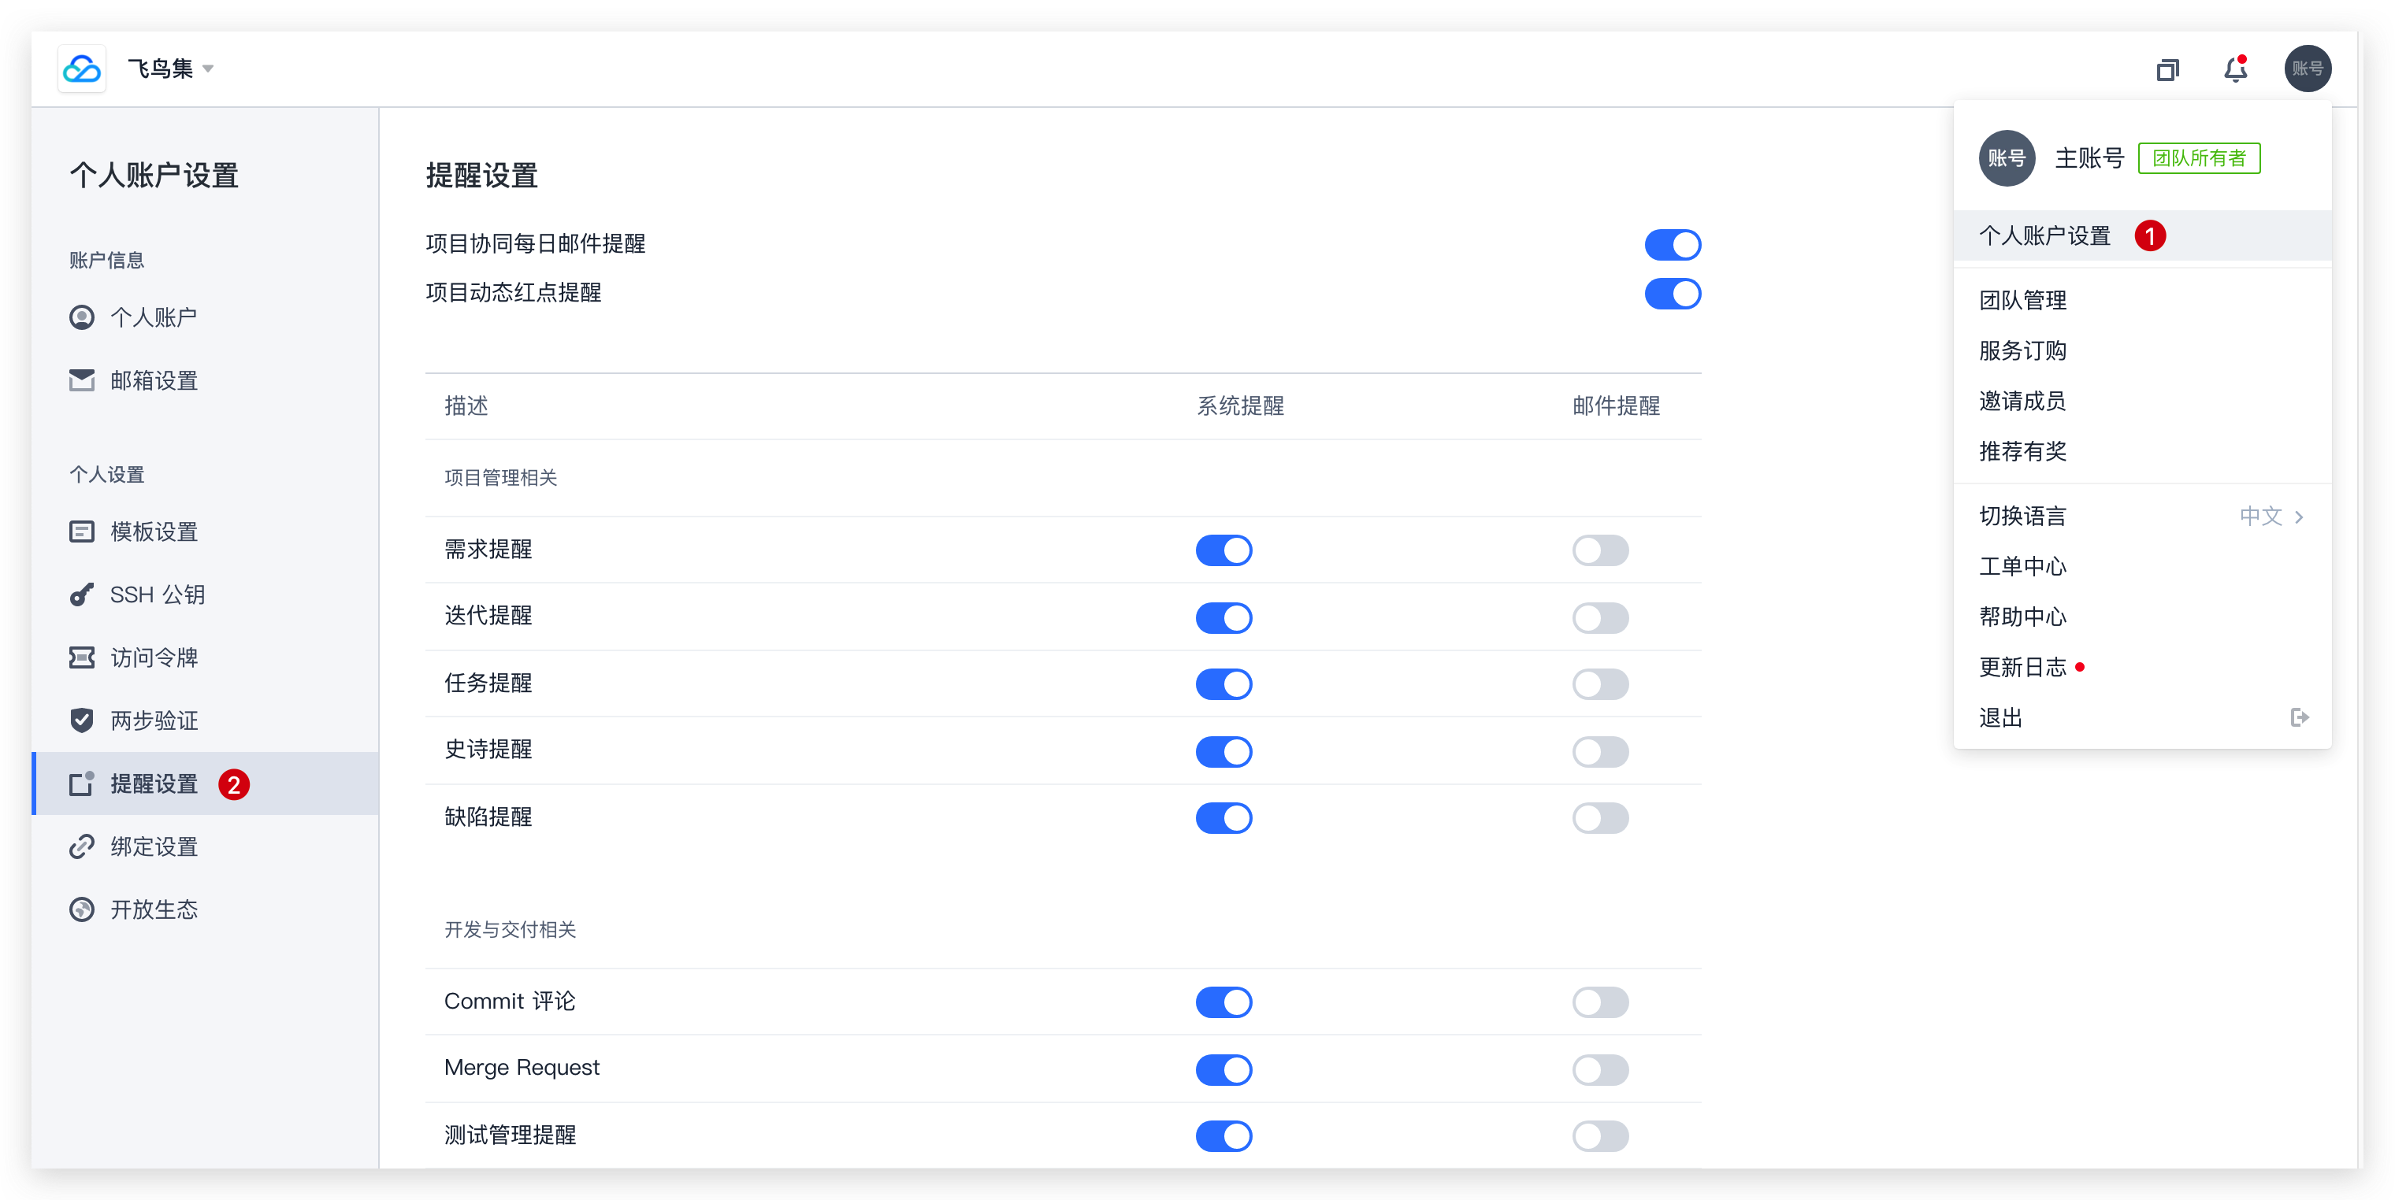This screenshot has width=2395, height=1200.
Task: Click the 团队所有者 green badge
Action: 2199,158
